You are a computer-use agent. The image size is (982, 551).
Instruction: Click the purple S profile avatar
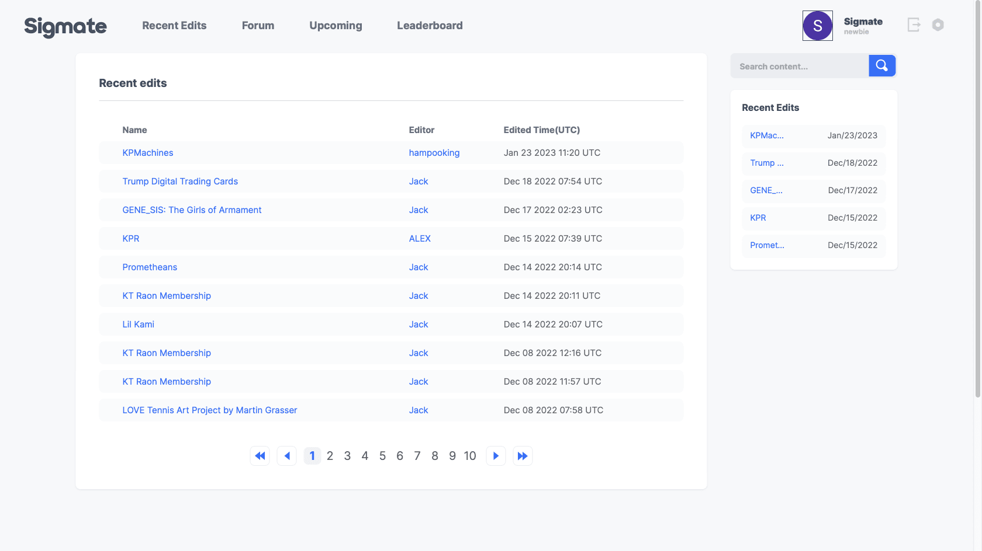click(817, 26)
